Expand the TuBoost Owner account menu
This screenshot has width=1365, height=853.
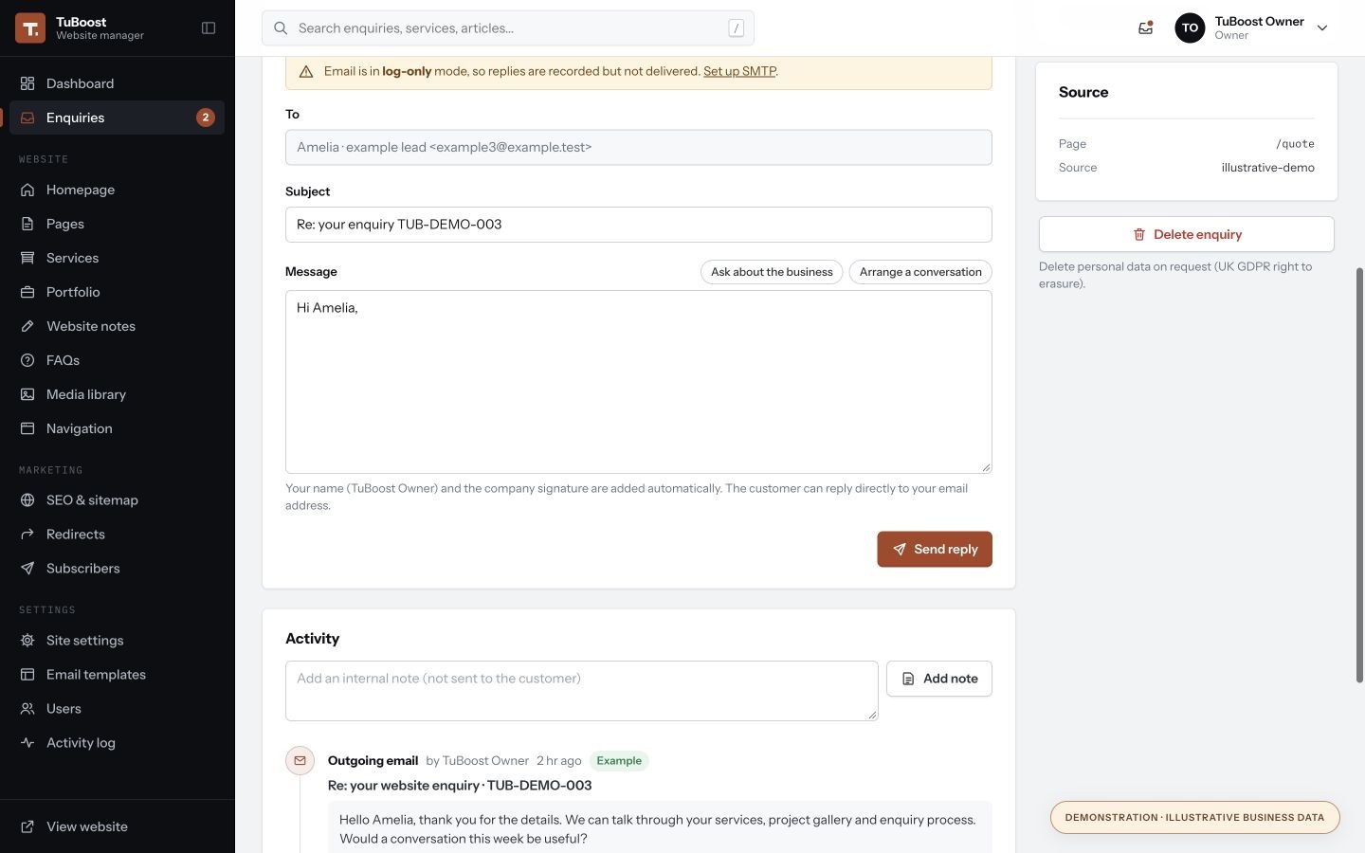[x=1251, y=28]
